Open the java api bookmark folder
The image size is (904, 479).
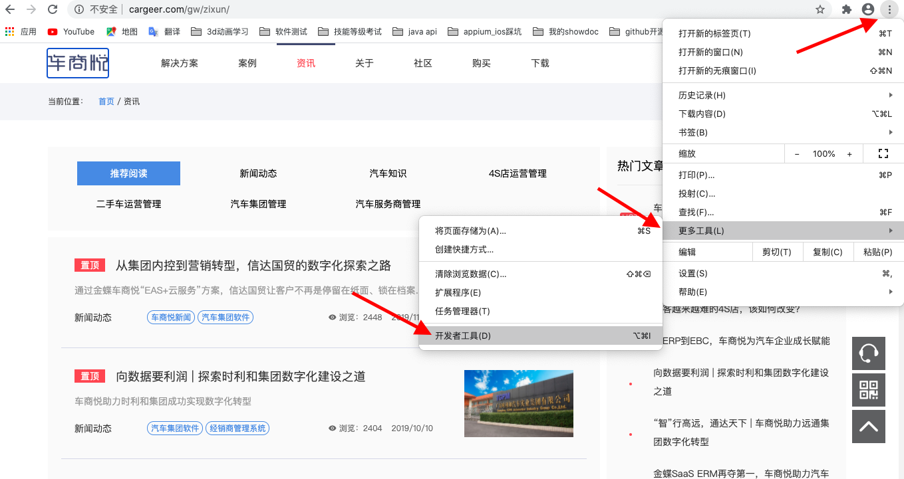(414, 31)
